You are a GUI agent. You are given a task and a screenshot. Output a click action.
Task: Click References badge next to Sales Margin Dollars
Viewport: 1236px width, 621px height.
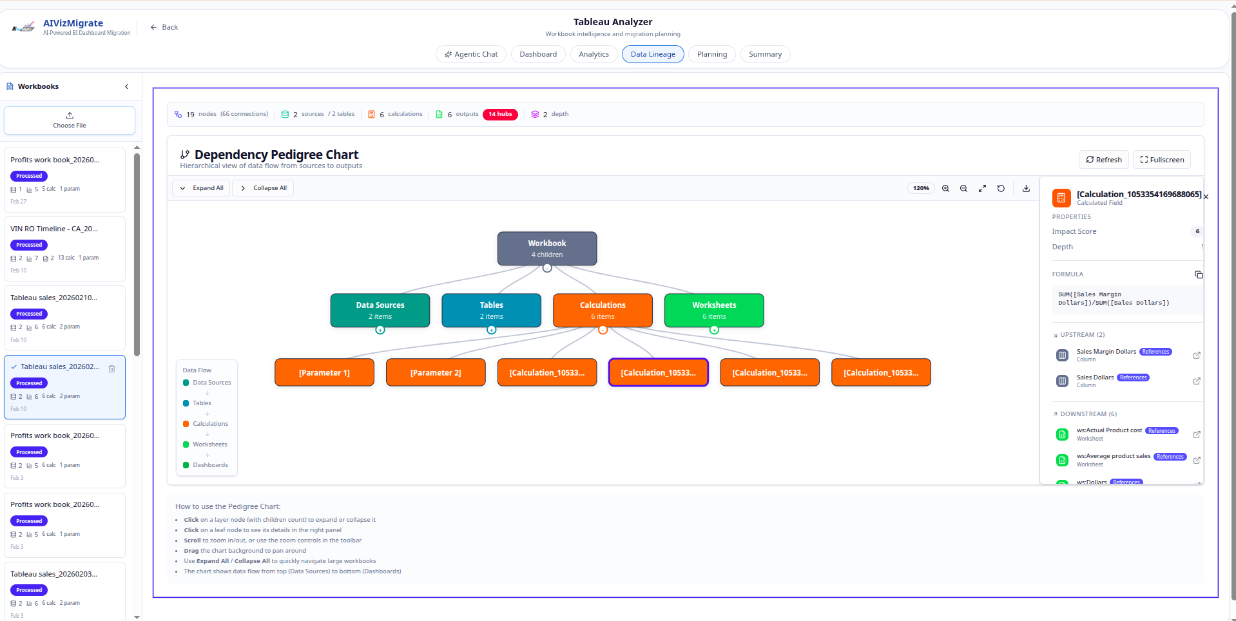click(1155, 352)
